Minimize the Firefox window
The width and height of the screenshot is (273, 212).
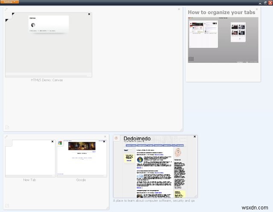pos(260,3)
